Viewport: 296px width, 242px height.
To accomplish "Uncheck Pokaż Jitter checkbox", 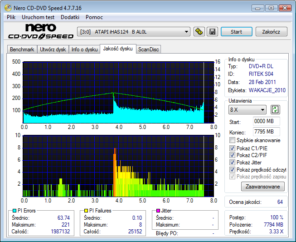I will pos(232,163).
